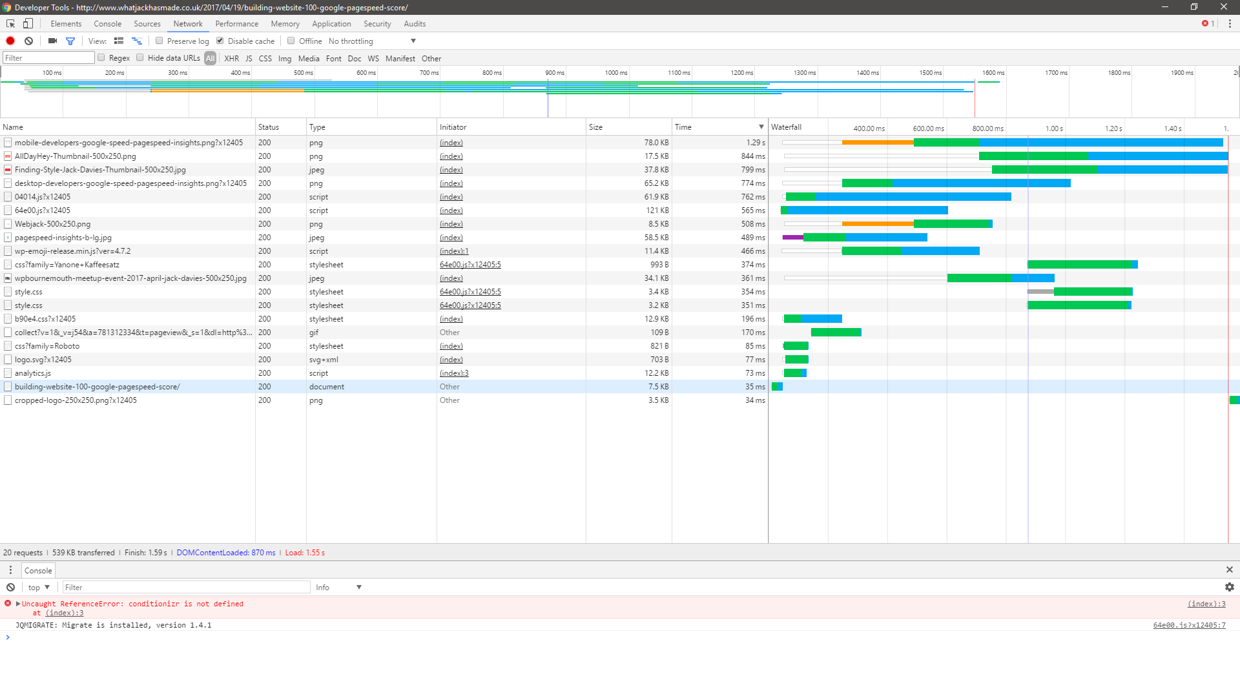The image size is (1240, 678).
Task: Open the console context top dropdown
Action: coord(39,587)
